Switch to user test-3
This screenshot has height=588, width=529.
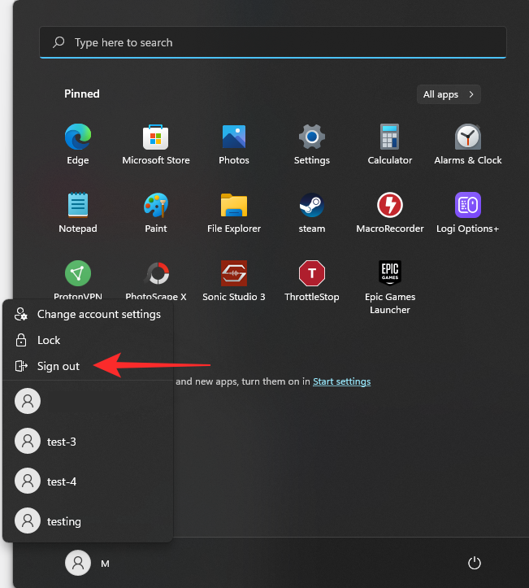[x=88, y=442]
